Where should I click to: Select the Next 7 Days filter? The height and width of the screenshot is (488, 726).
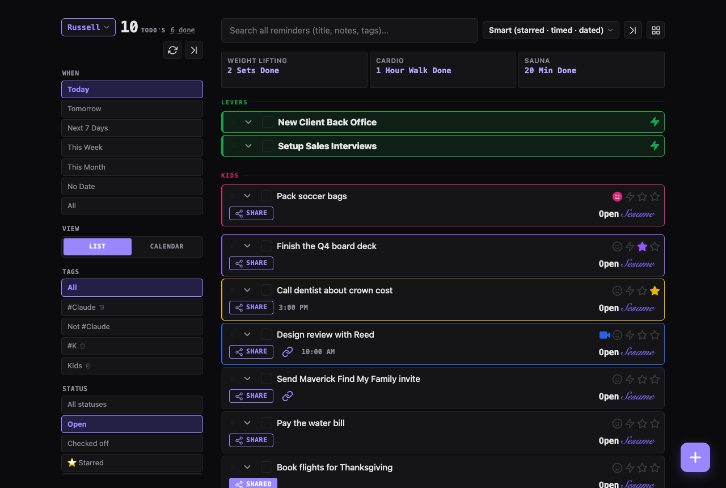coord(132,128)
